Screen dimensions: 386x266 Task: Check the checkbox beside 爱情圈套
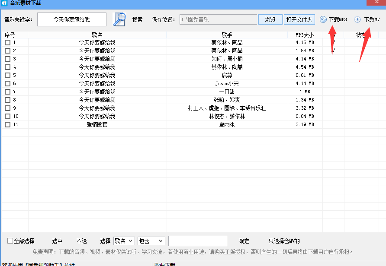[x=6, y=124]
